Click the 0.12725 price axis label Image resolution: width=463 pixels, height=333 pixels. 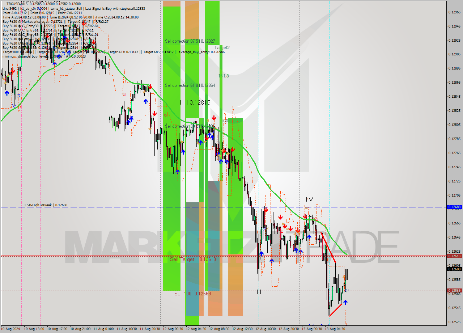(454, 181)
